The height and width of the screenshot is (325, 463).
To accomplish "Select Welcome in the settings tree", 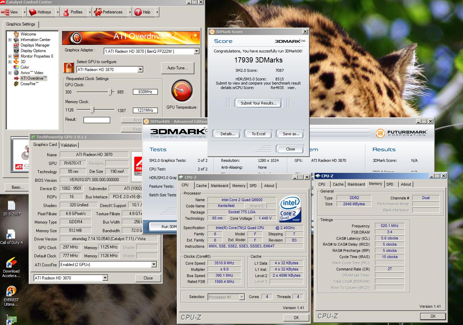I will [28, 34].
